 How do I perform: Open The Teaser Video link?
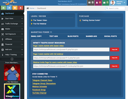[40, 20]
